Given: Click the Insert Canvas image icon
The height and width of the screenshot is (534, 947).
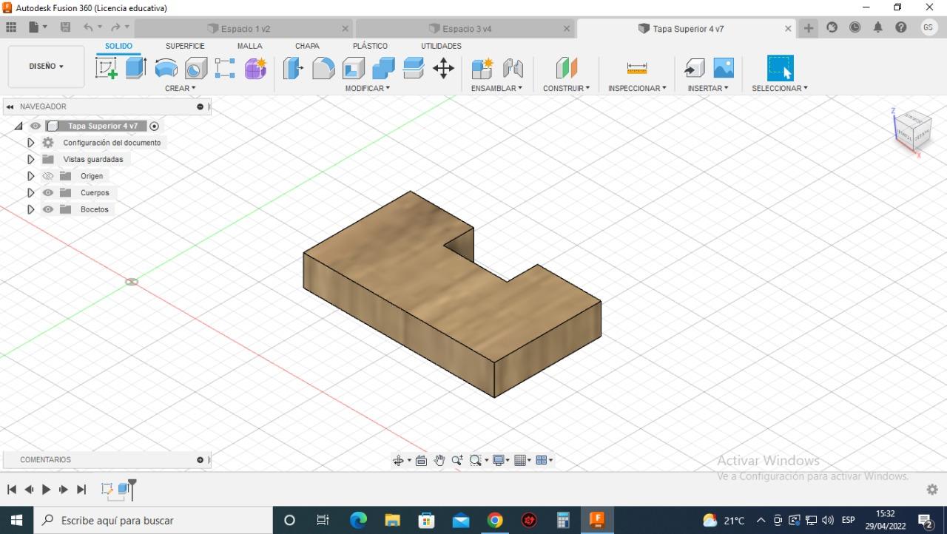Looking at the screenshot, I should (724, 68).
